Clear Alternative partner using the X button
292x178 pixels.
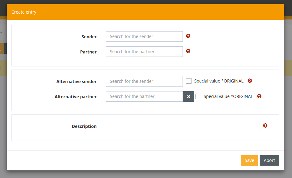pyautogui.click(x=188, y=96)
